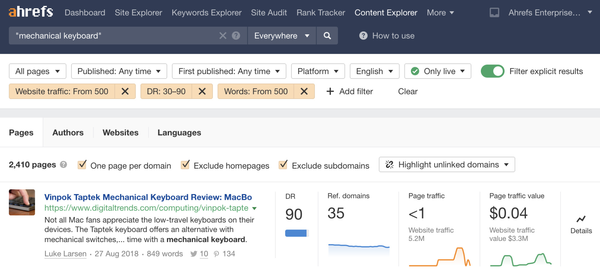
Task: Switch to the Authors tab
Action: tap(68, 133)
